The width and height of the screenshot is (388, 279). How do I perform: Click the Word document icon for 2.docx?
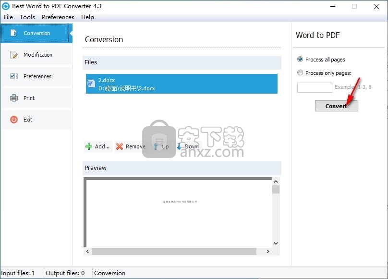point(91,84)
